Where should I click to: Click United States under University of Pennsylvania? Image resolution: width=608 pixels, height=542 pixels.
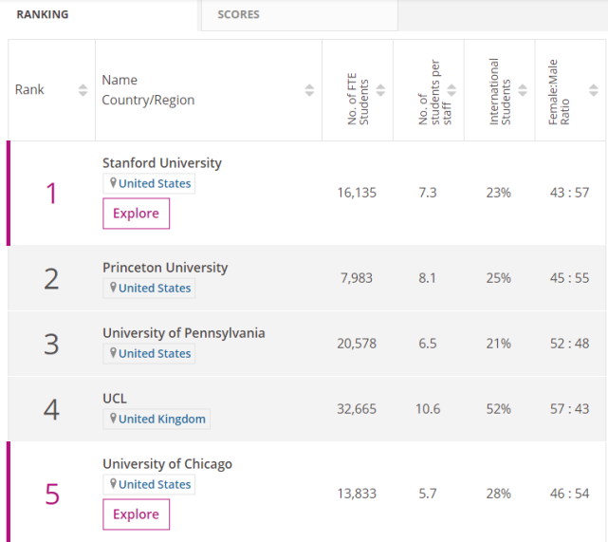155,354
